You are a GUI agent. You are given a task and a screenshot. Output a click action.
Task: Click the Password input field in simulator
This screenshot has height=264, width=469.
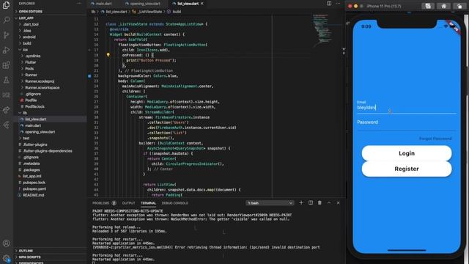[407, 122]
